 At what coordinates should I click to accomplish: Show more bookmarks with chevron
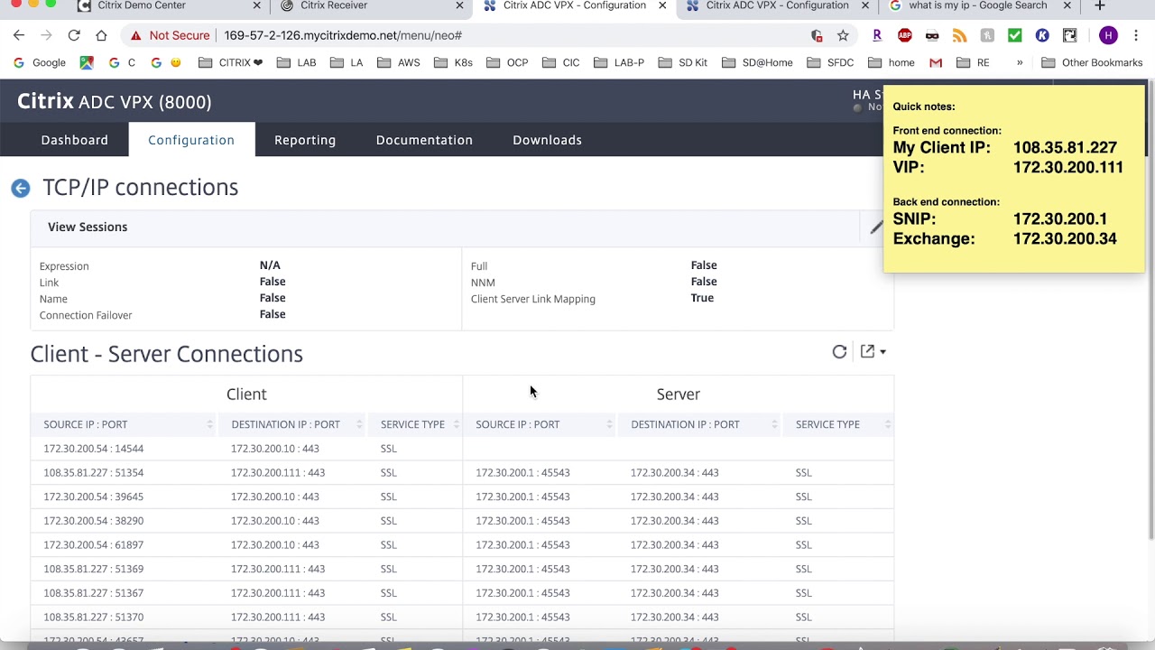1020,62
